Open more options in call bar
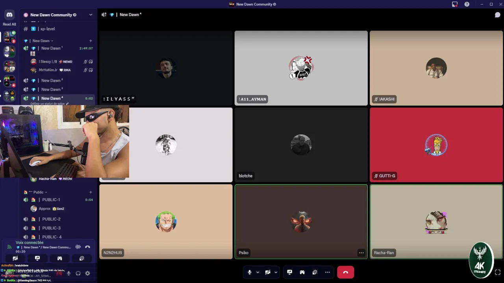The image size is (504, 283). pyautogui.click(x=327, y=272)
